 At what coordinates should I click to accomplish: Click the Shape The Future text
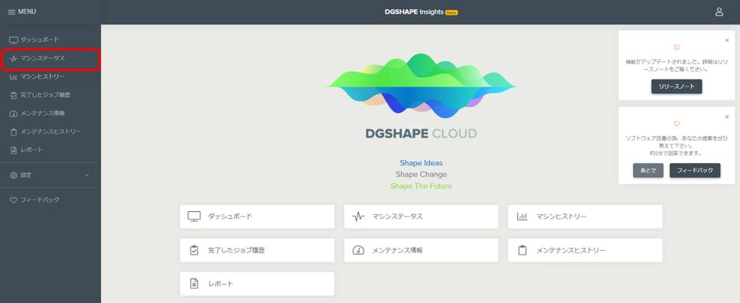pyautogui.click(x=422, y=186)
